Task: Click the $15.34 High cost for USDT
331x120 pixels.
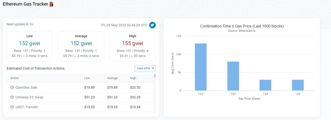Action: tap(135, 107)
